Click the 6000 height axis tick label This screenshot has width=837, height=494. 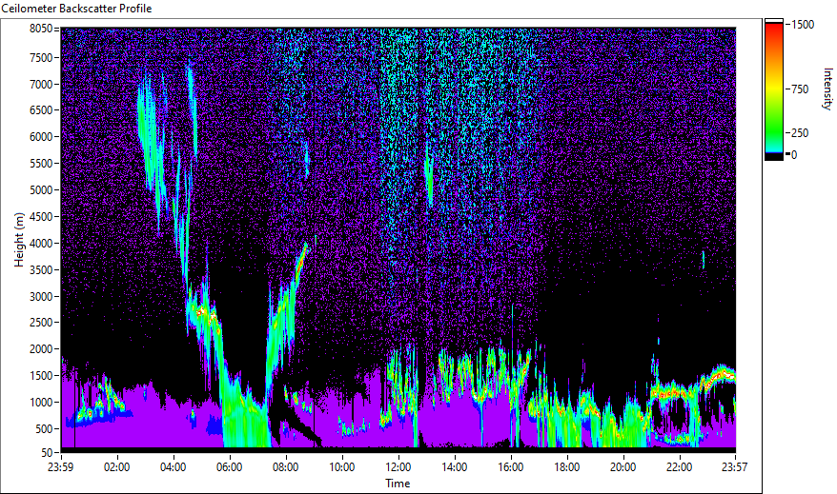[x=41, y=137]
